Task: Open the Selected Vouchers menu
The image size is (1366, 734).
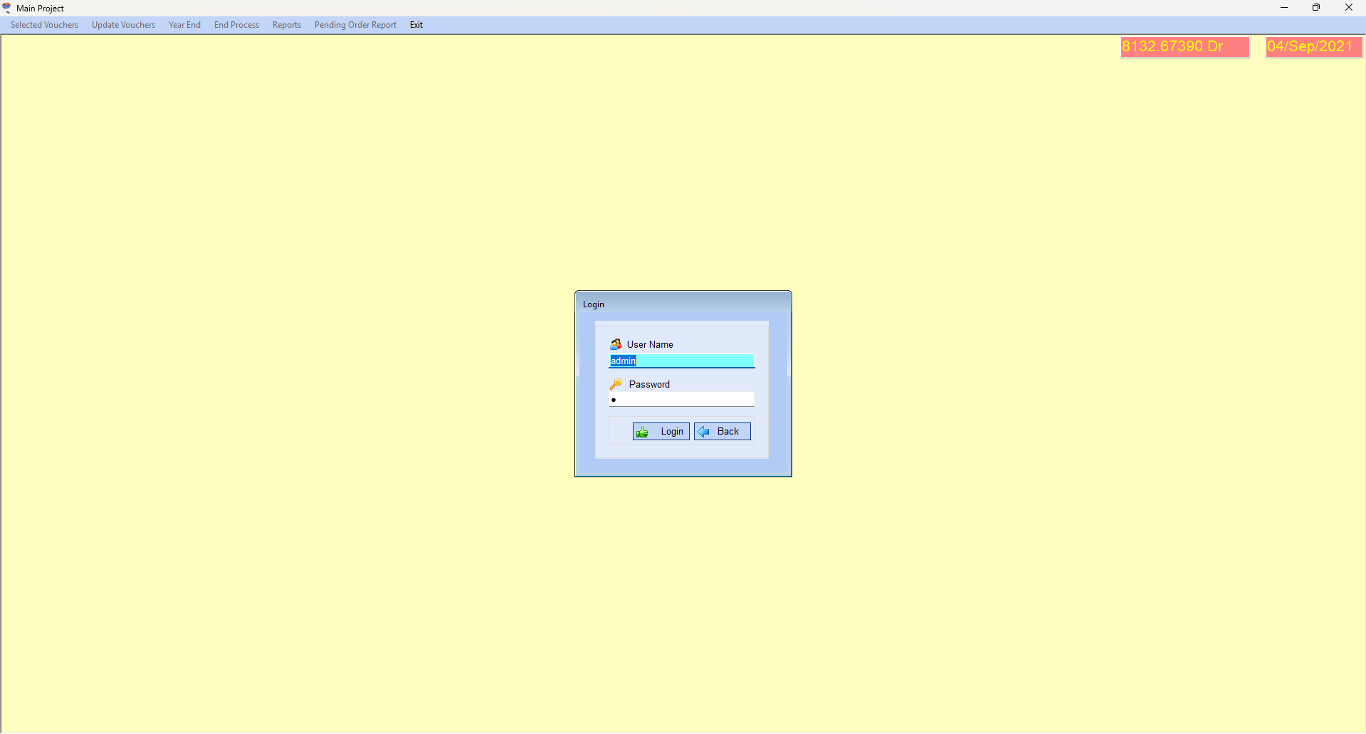Action: coord(44,25)
